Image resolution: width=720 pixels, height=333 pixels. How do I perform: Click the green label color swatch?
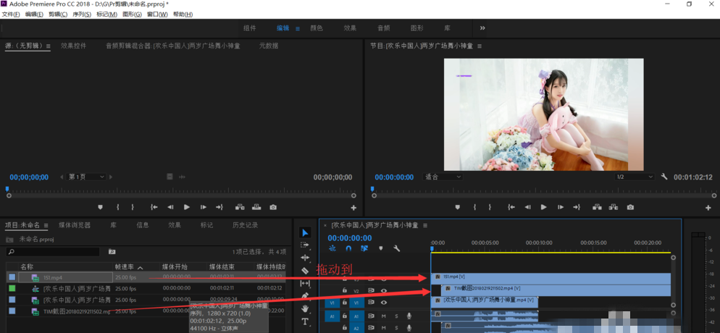coord(12,289)
